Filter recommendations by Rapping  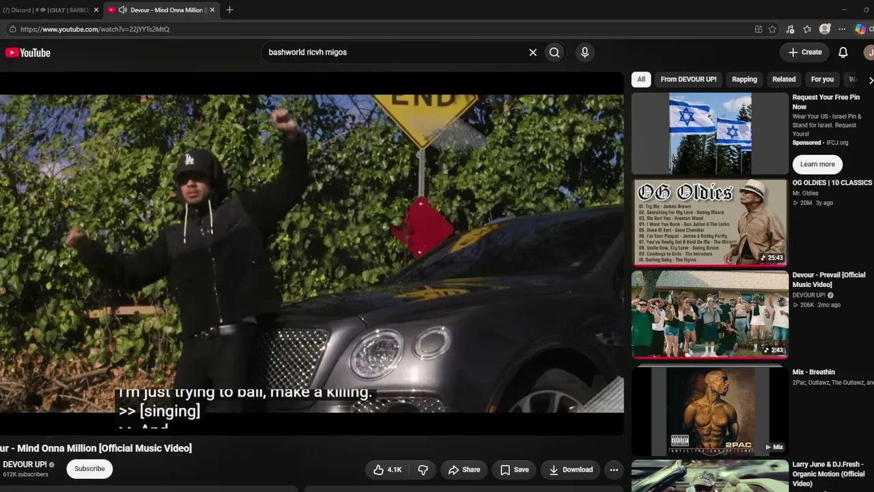click(744, 79)
